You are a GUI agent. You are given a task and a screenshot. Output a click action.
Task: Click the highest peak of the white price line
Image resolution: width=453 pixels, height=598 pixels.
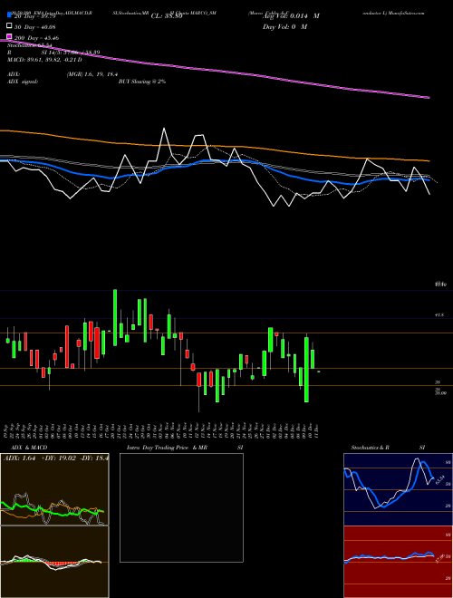[x=164, y=129]
